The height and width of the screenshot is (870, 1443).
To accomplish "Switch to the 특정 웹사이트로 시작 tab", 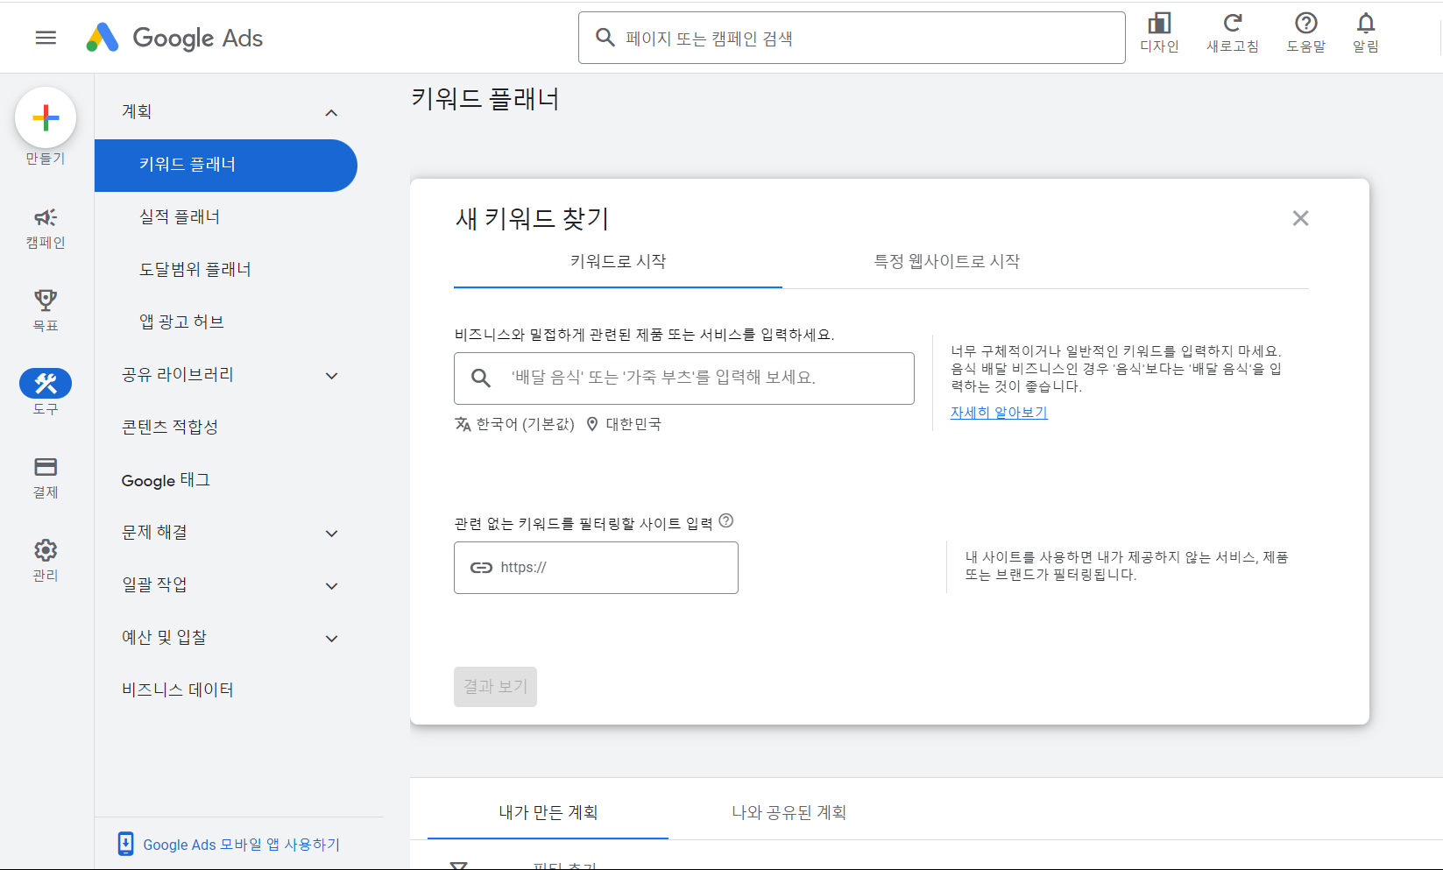I will pos(946,261).
